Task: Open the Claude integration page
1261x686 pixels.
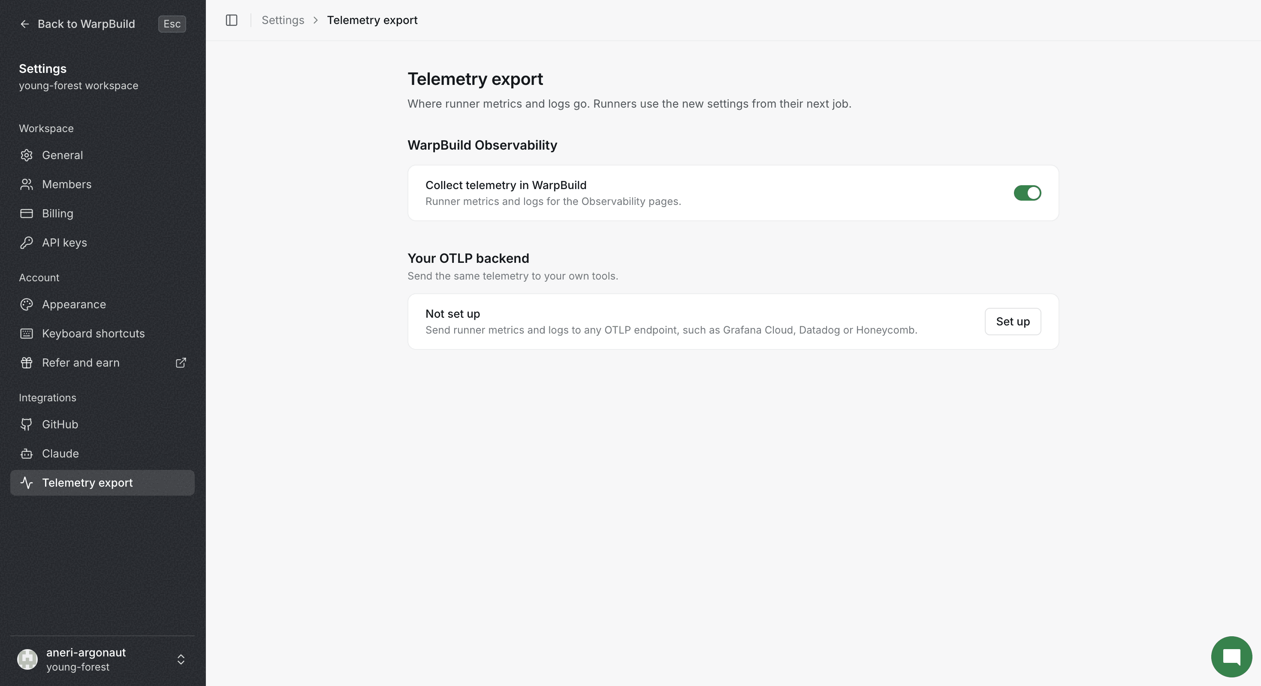Action: pos(103,454)
